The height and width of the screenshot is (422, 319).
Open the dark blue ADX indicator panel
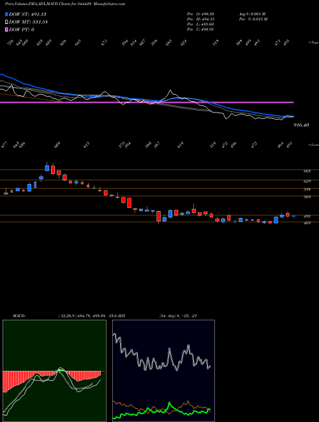[163, 371]
